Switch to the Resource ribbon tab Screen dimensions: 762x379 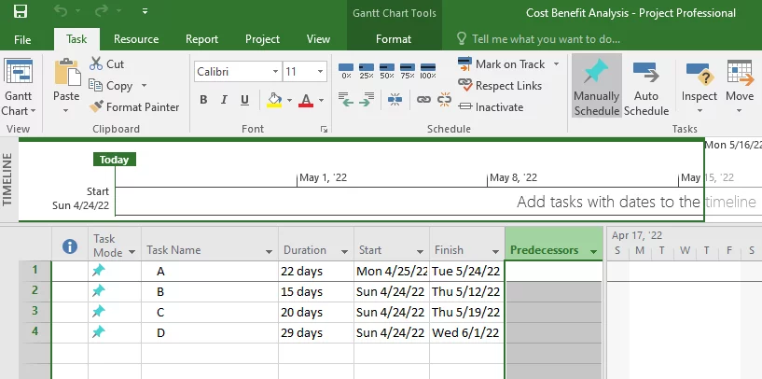coord(136,39)
